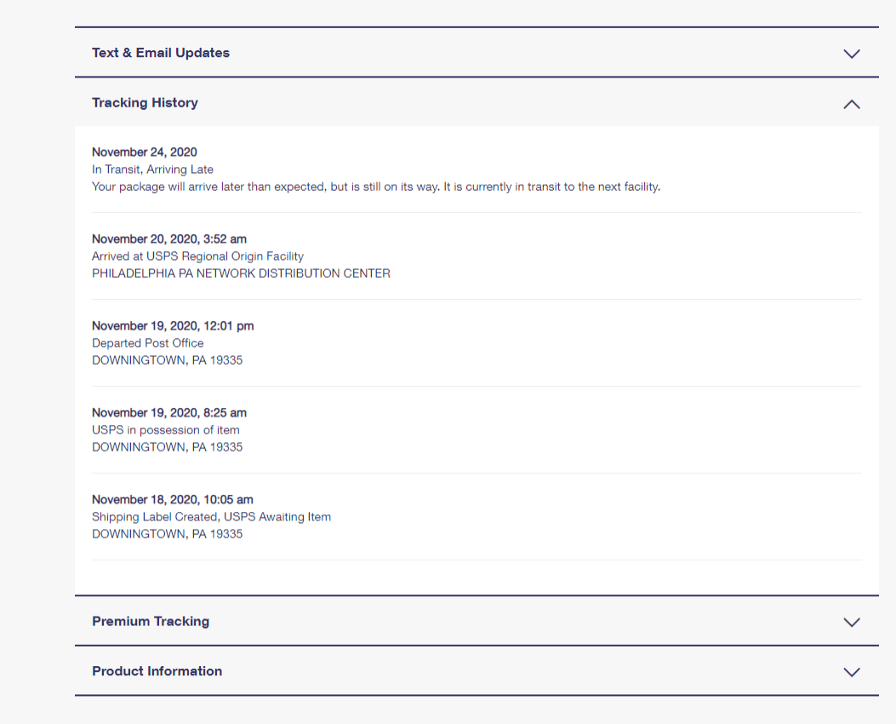Toggle the Tracking History section heading
Screen dimensions: 896x724
[x=145, y=102]
